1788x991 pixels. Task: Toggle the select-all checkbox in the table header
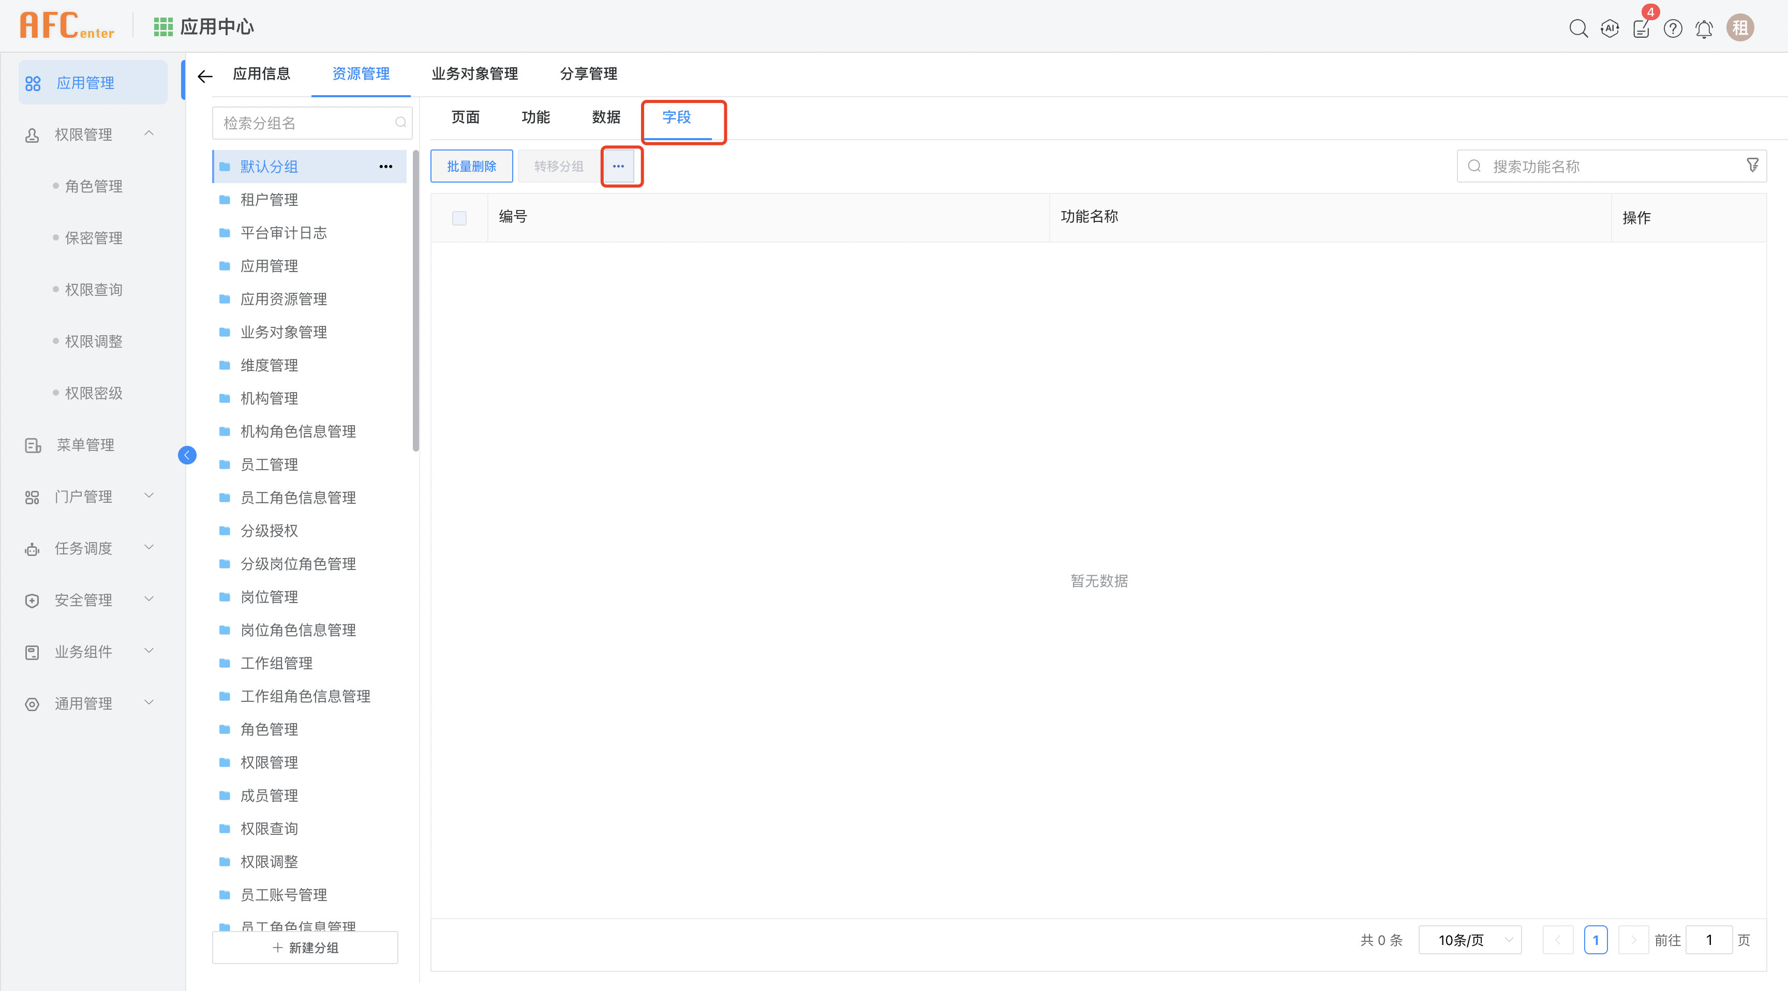[459, 217]
